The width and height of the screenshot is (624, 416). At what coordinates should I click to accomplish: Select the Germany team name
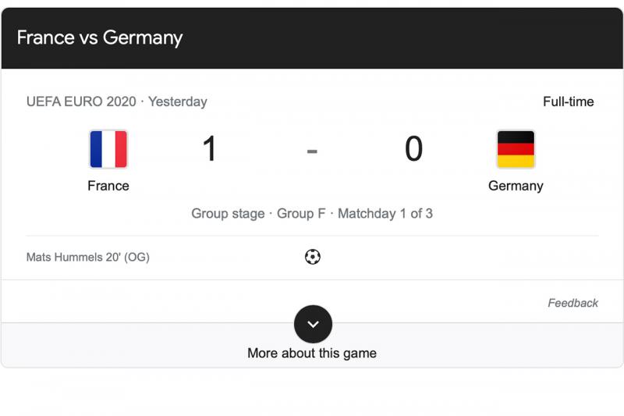pos(516,186)
